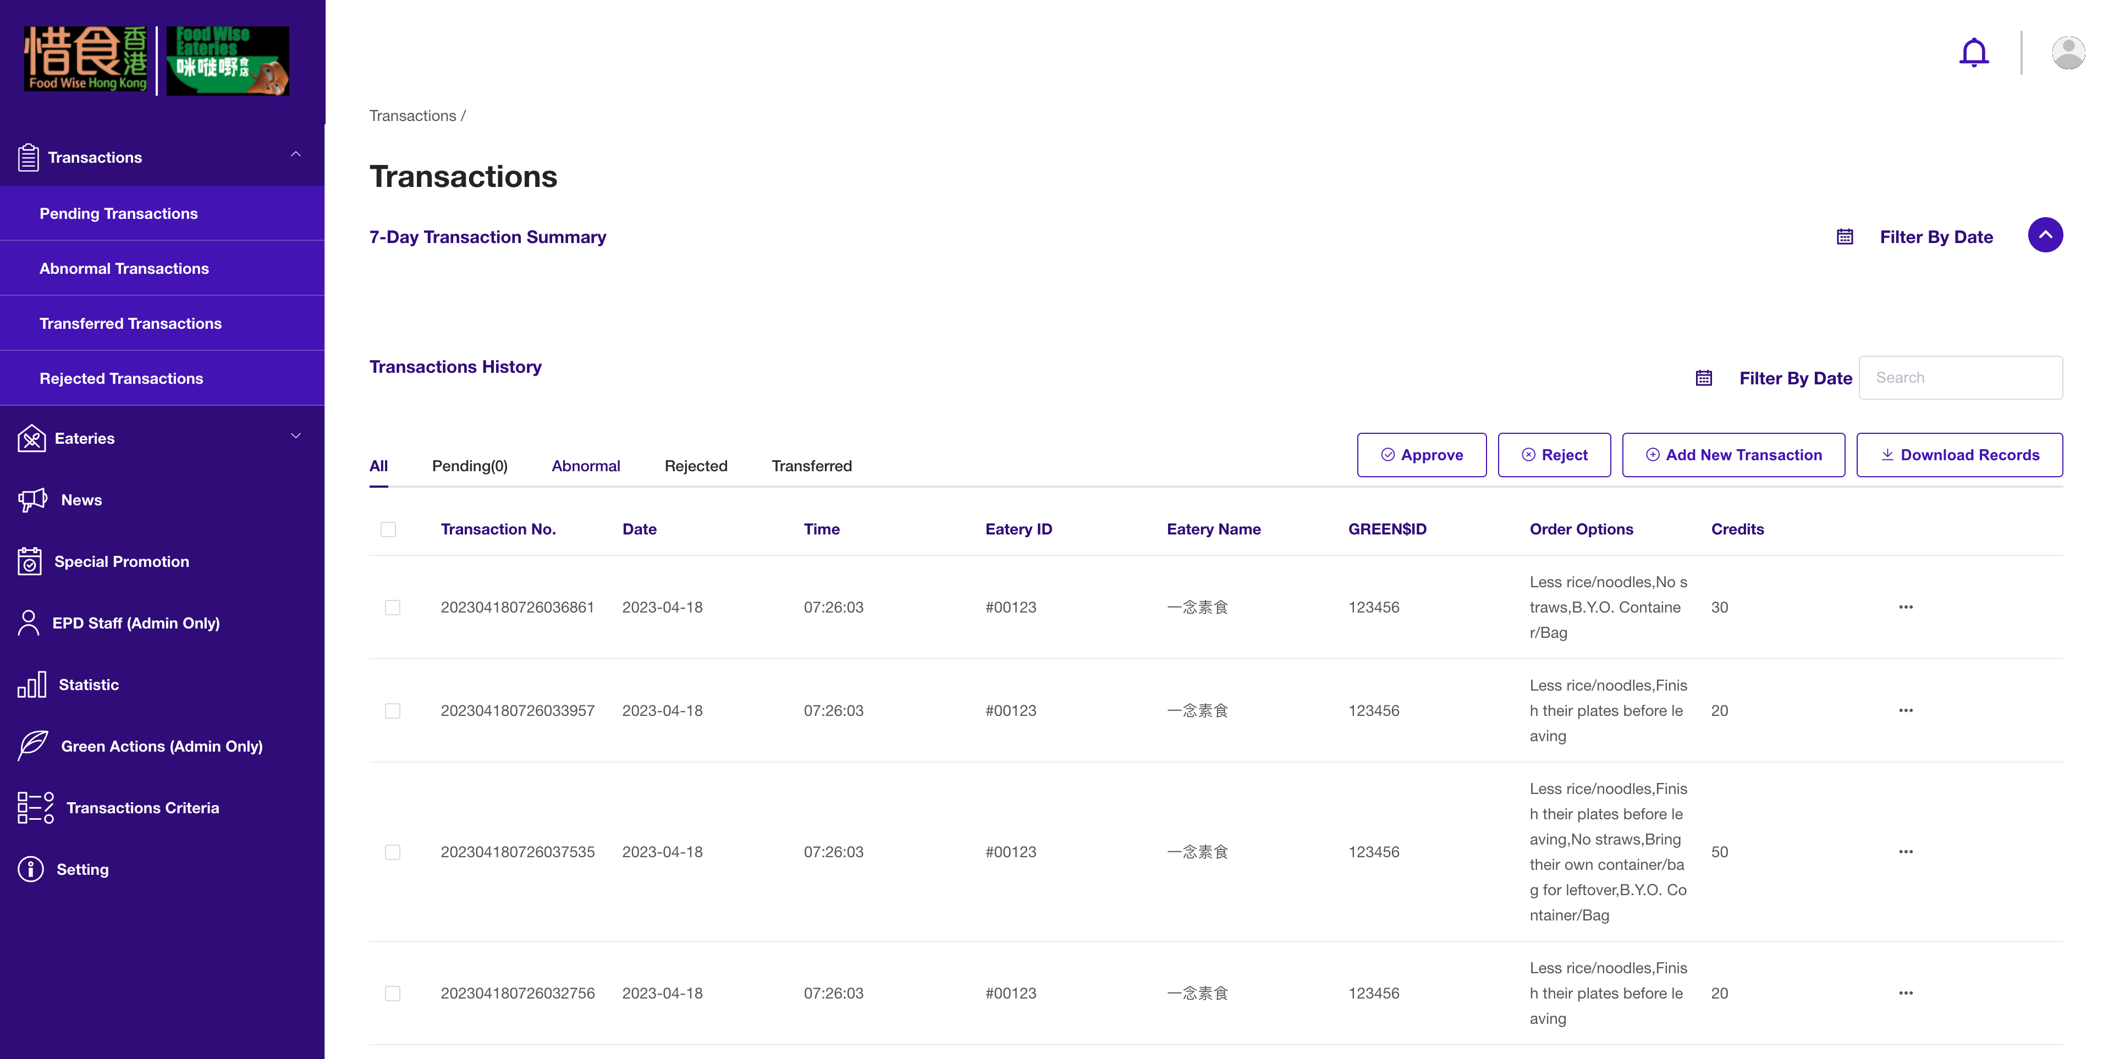Check the box for transaction 202304180726036861
2103x1059 pixels.
pyautogui.click(x=393, y=608)
